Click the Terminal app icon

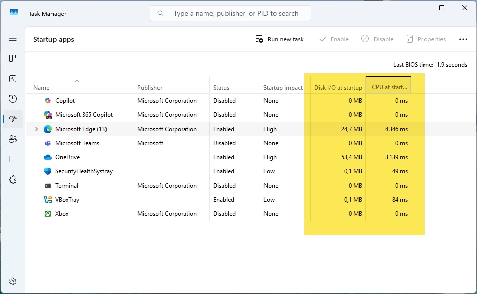click(48, 186)
